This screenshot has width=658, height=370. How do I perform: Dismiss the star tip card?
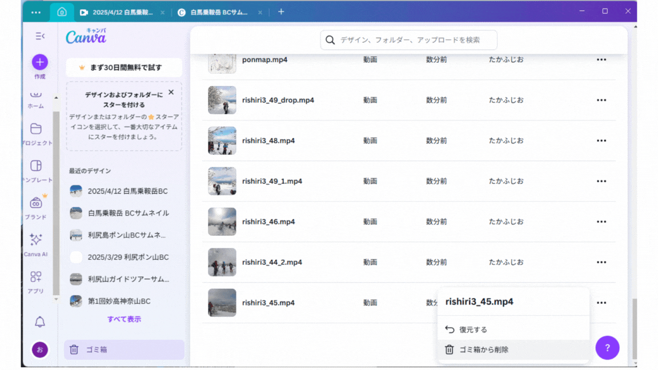171,92
